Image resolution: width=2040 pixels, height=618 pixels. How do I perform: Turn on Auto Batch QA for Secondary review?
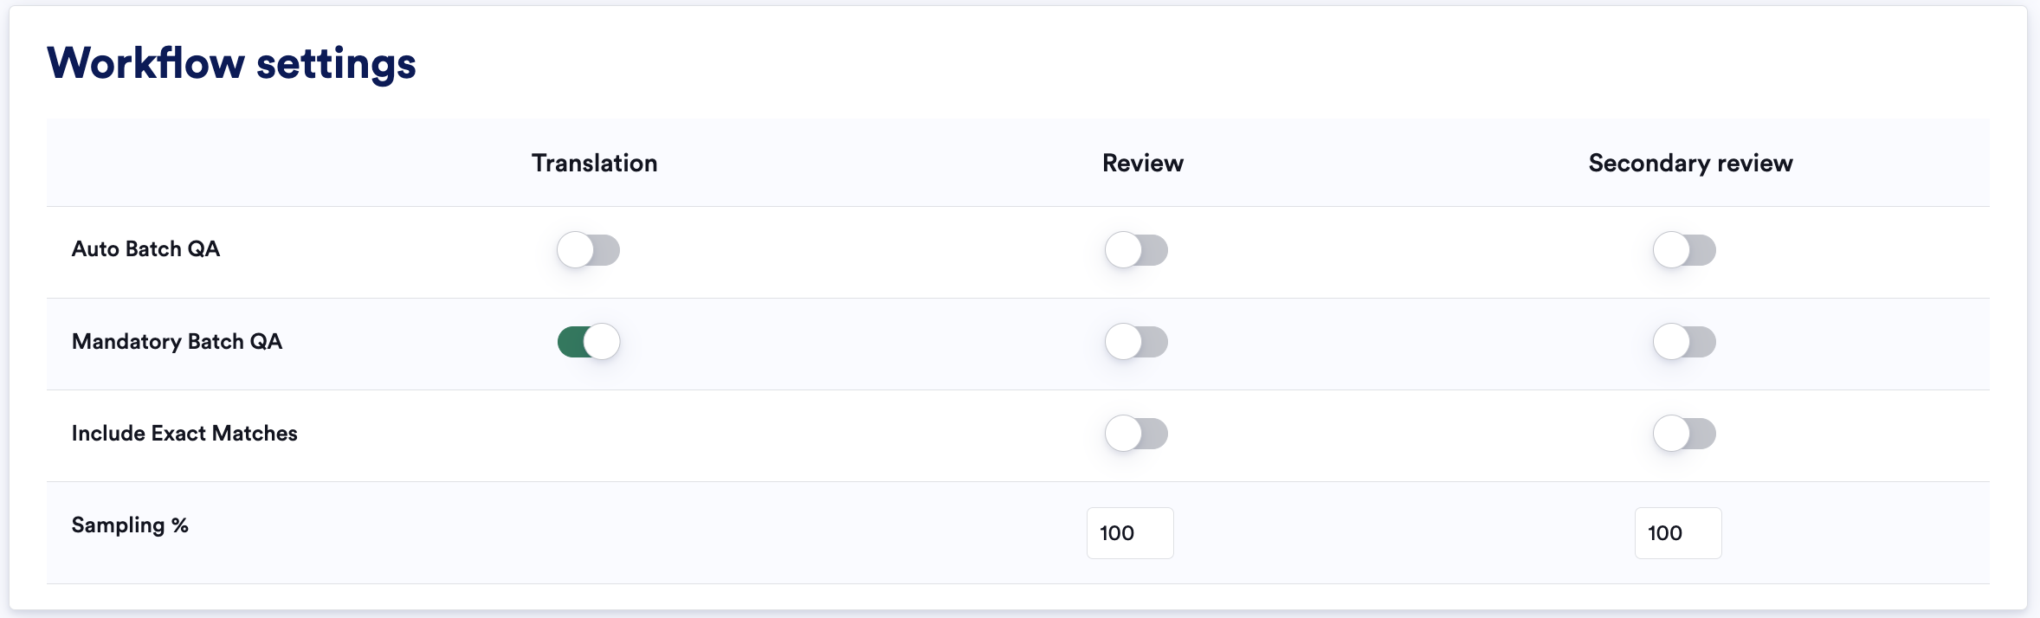1685,250
